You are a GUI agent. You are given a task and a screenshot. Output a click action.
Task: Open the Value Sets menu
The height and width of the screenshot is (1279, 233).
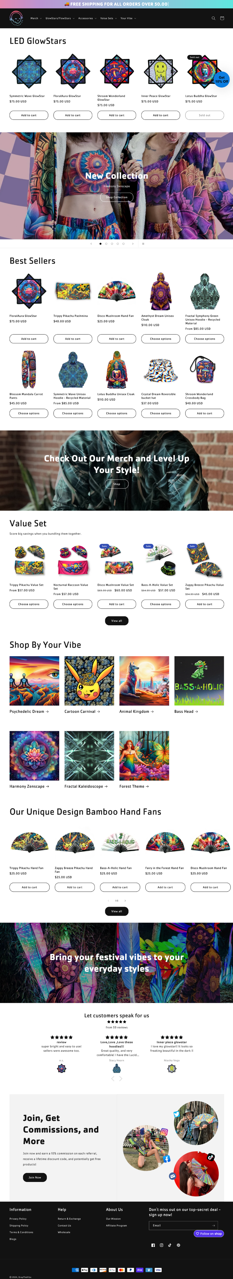pos(108,18)
